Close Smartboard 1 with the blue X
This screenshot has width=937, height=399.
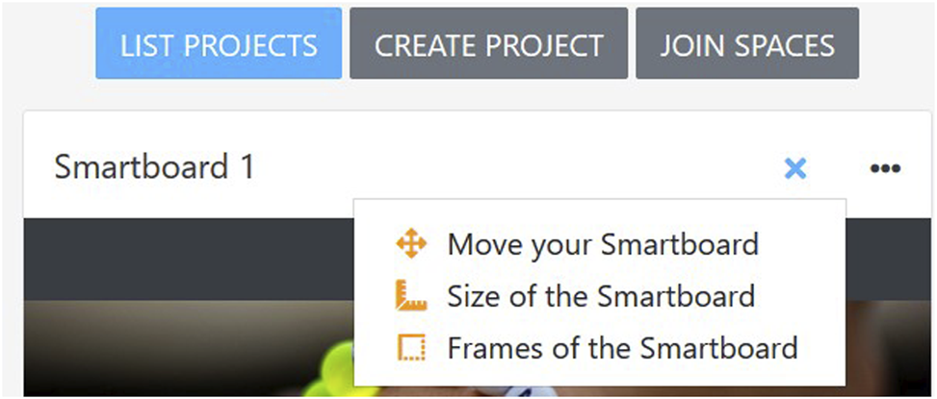[x=794, y=169]
